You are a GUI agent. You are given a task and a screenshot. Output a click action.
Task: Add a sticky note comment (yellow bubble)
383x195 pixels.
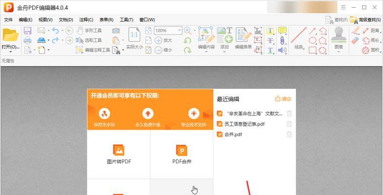click(282, 31)
